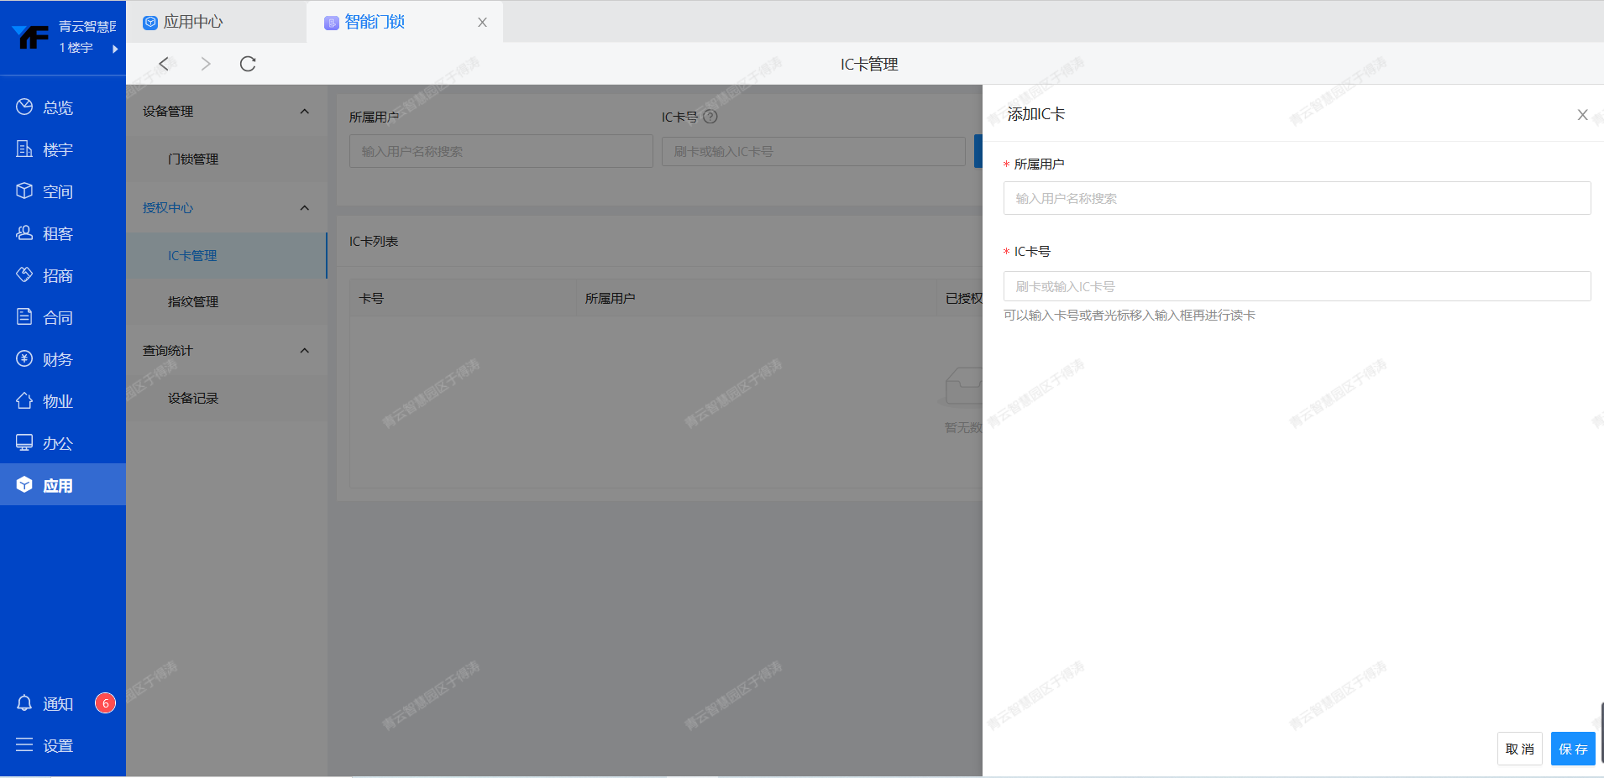Image resolution: width=1604 pixels, height=778 pixels.
Task: Open the 楼宇 building section icon
Action: coord(24,149)
